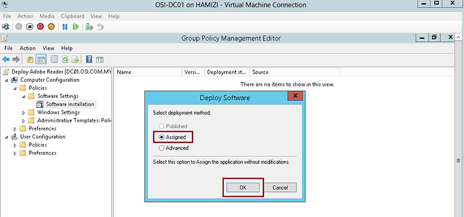Save the VM state with the orange icon
Viewport: 464px width, 217px height.
[x=51, y=27]
